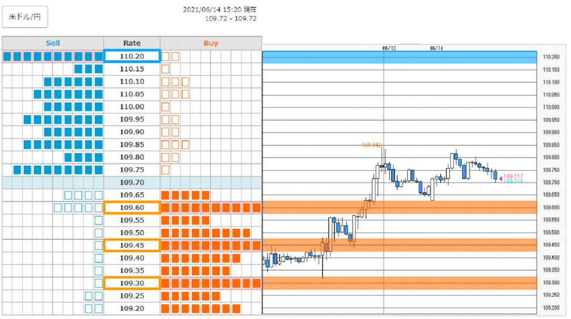The image size is (571, 319).
Task: Click the 109.72 - 109.72 quote text
Action: [x=231, y=18]
